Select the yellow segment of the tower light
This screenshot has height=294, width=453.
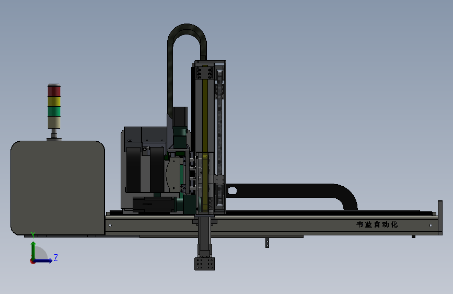click(54, 101)
